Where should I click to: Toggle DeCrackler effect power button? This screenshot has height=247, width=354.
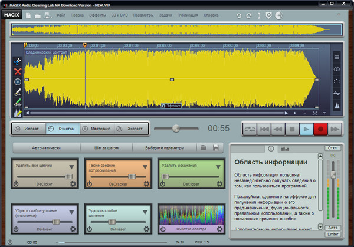point(89,185)
